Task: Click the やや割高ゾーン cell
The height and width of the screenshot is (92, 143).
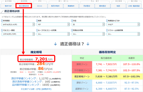Action: [82, 70]
